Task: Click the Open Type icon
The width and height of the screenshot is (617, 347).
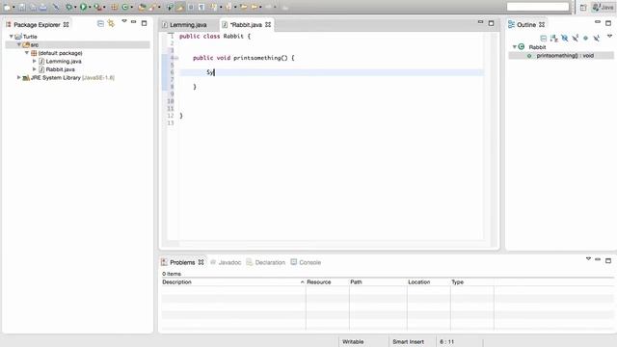Action: (142, 7)
